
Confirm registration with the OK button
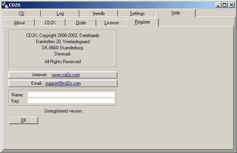[24, 120]
